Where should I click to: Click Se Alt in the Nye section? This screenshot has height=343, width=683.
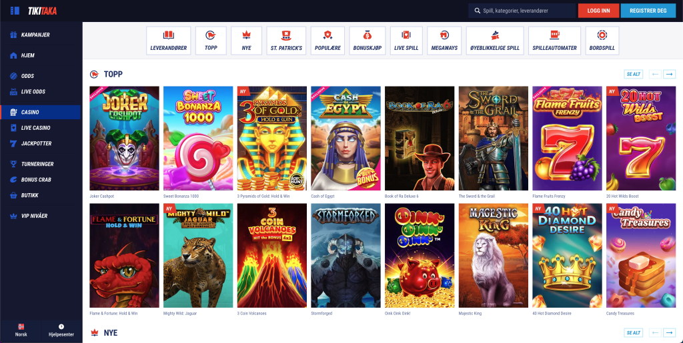634,333
